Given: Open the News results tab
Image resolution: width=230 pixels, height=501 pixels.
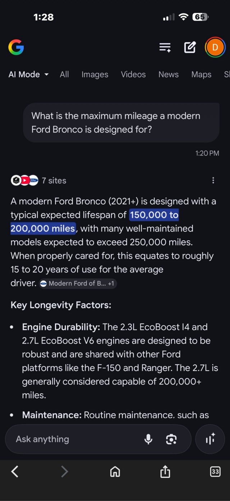Looking at the screenshot, I should (169, 75).
